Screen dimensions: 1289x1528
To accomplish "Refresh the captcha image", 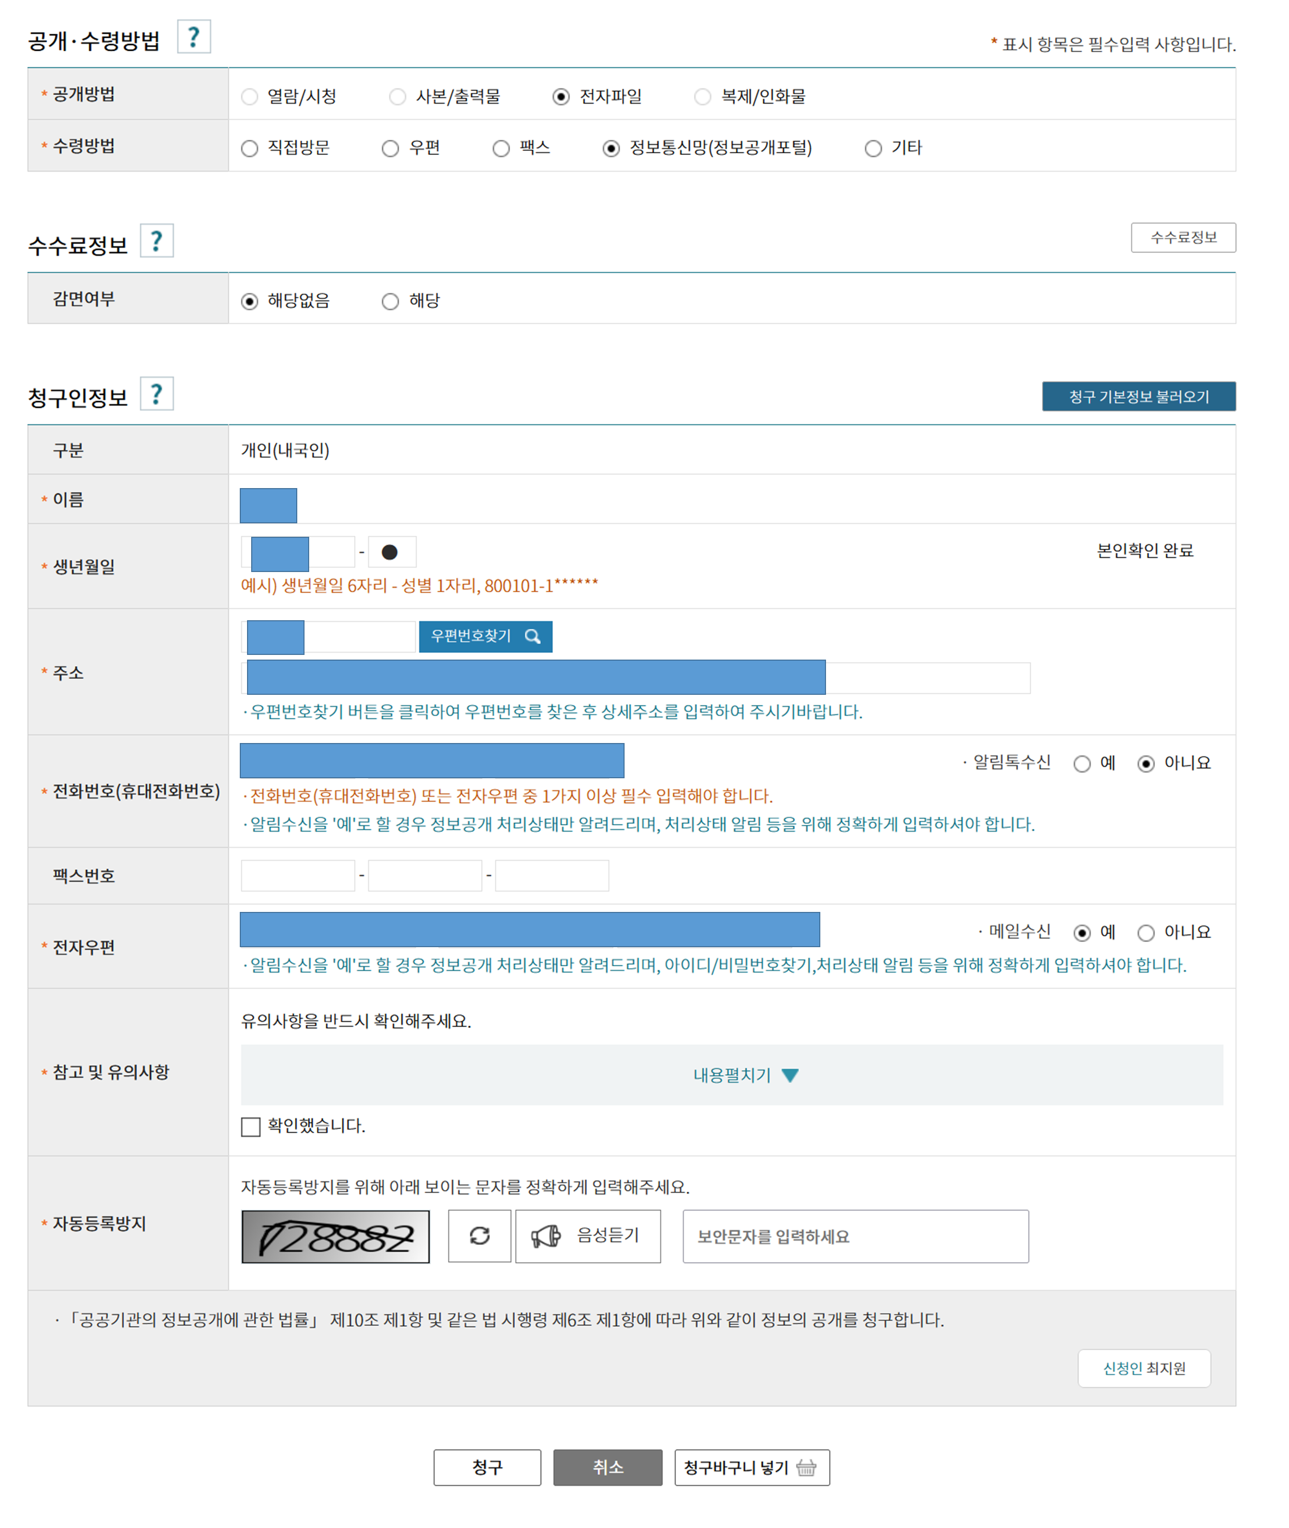I will (480, 1236).
